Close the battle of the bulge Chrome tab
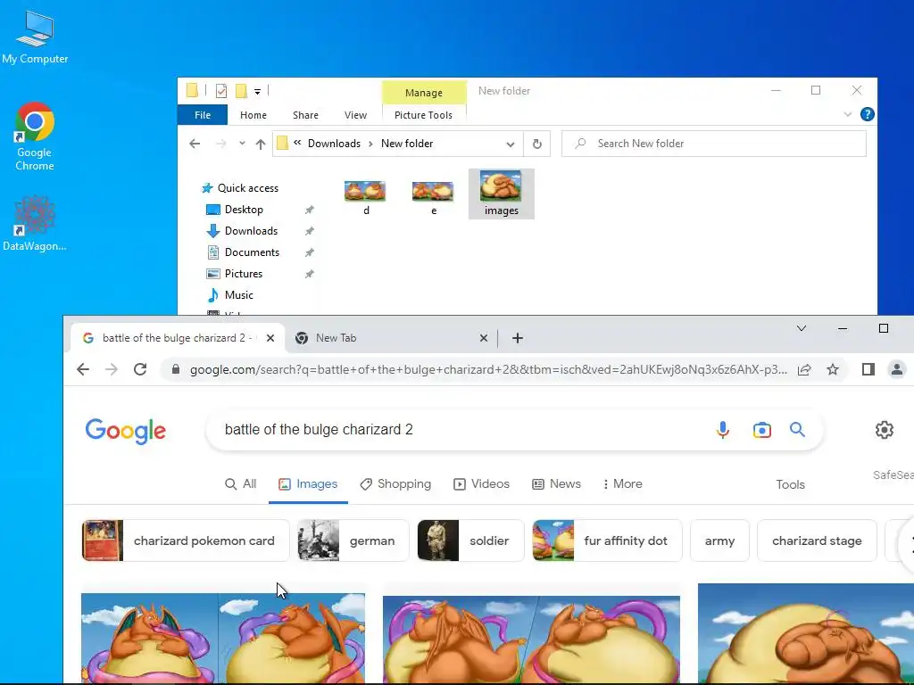The width and height of the screenshot is (914, 685). [270, 338]
